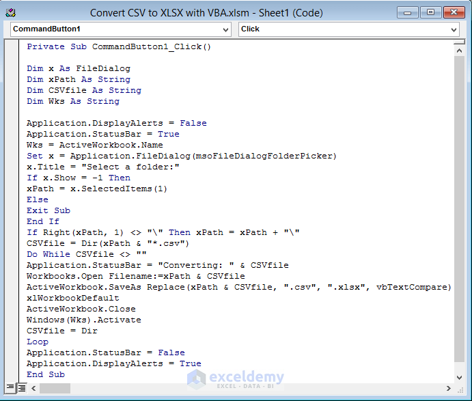Click 'Application.DisplayAlerts = False' line
This screenshot has height=401, width=472.
click(x=117, y=123)
